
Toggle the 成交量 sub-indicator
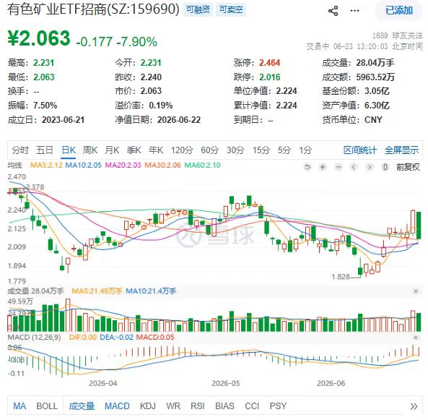pyautogui.click(x=82, y=406)
